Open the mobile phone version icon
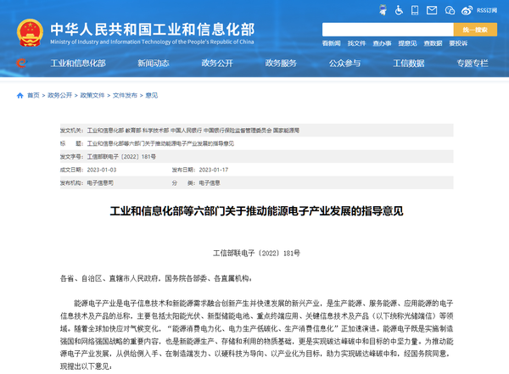509x374 pixels. 415,10
